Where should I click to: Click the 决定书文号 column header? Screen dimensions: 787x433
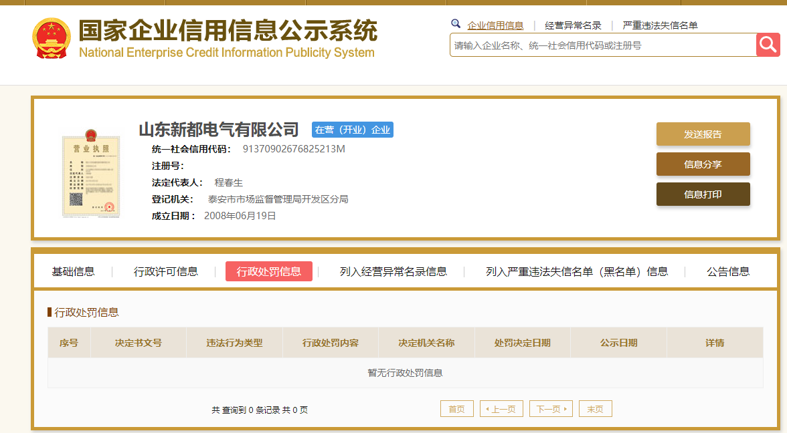click(x=139, y=343)
